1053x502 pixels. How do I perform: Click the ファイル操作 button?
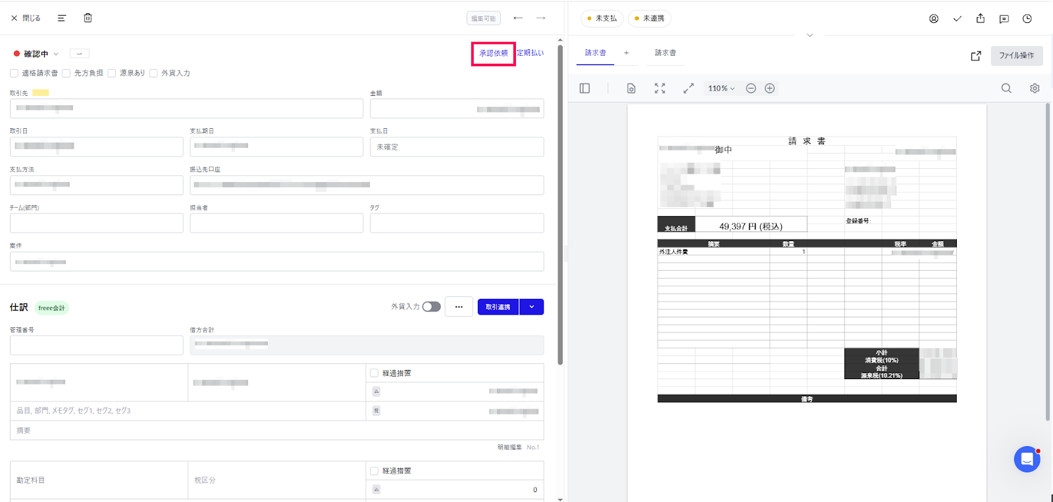[x=1017, y=55]
